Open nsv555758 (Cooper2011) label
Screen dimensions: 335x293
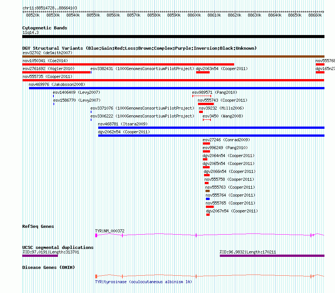coord(229,179)
